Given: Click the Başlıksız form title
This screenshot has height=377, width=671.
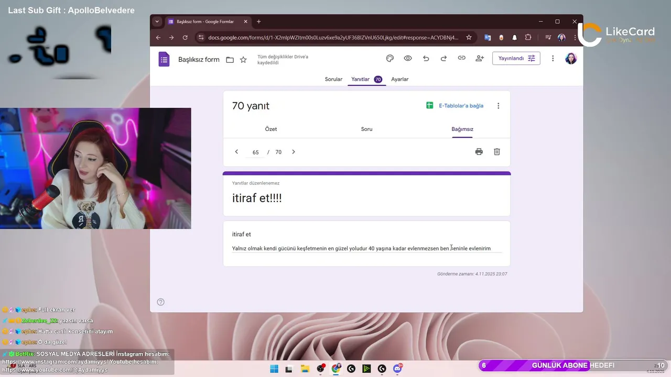Looking at the screenshot, I should [199, 60].
